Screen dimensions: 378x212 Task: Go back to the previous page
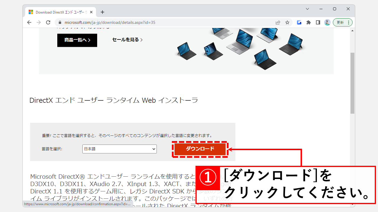pos(29,22)
